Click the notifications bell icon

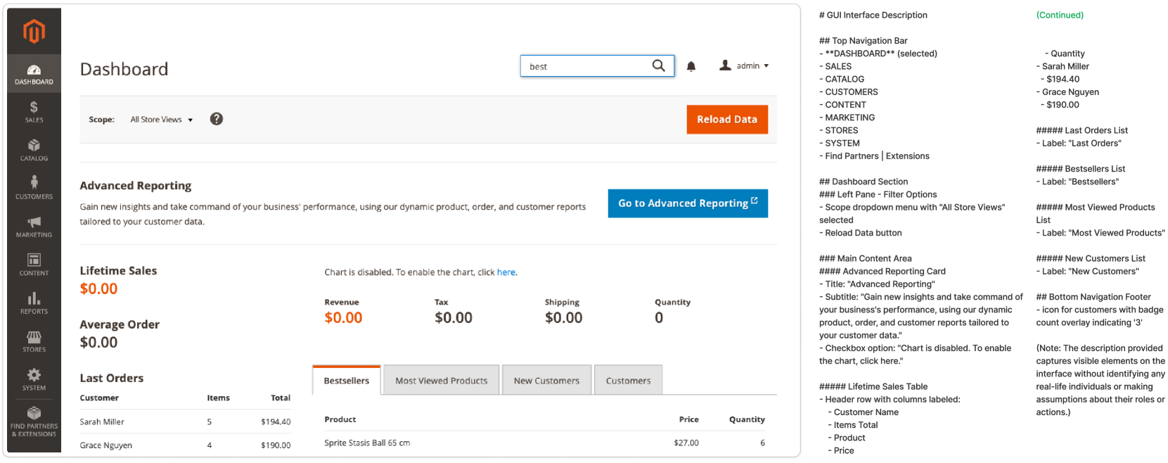click(x=691, y=67)
